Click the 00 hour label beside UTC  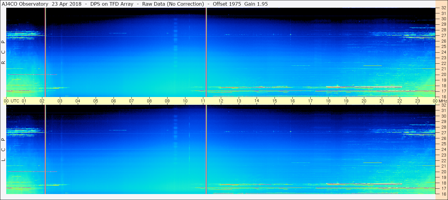[6, 101]
